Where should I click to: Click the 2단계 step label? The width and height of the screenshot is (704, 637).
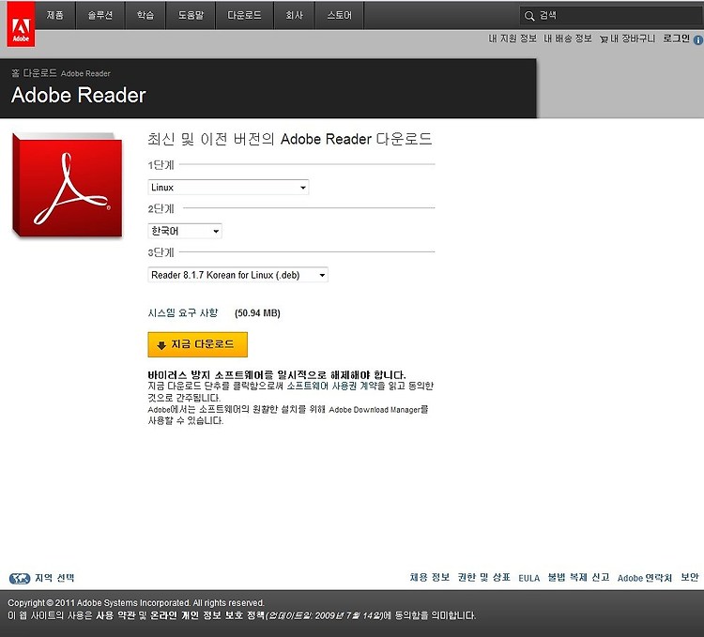(x=161, y=209)
